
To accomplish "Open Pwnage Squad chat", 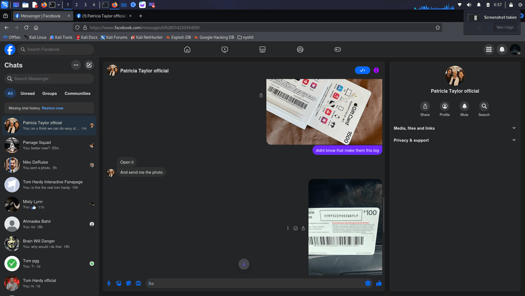I will 49,145.
